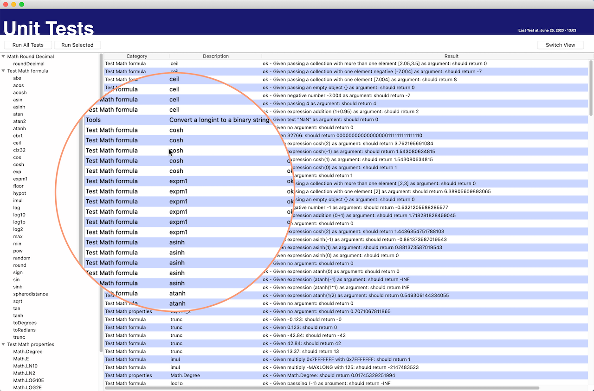Select the atan test in sidebar

coord(18,114)
